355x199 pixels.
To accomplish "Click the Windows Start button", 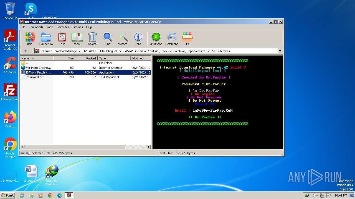I will click(x=7, y=195).
